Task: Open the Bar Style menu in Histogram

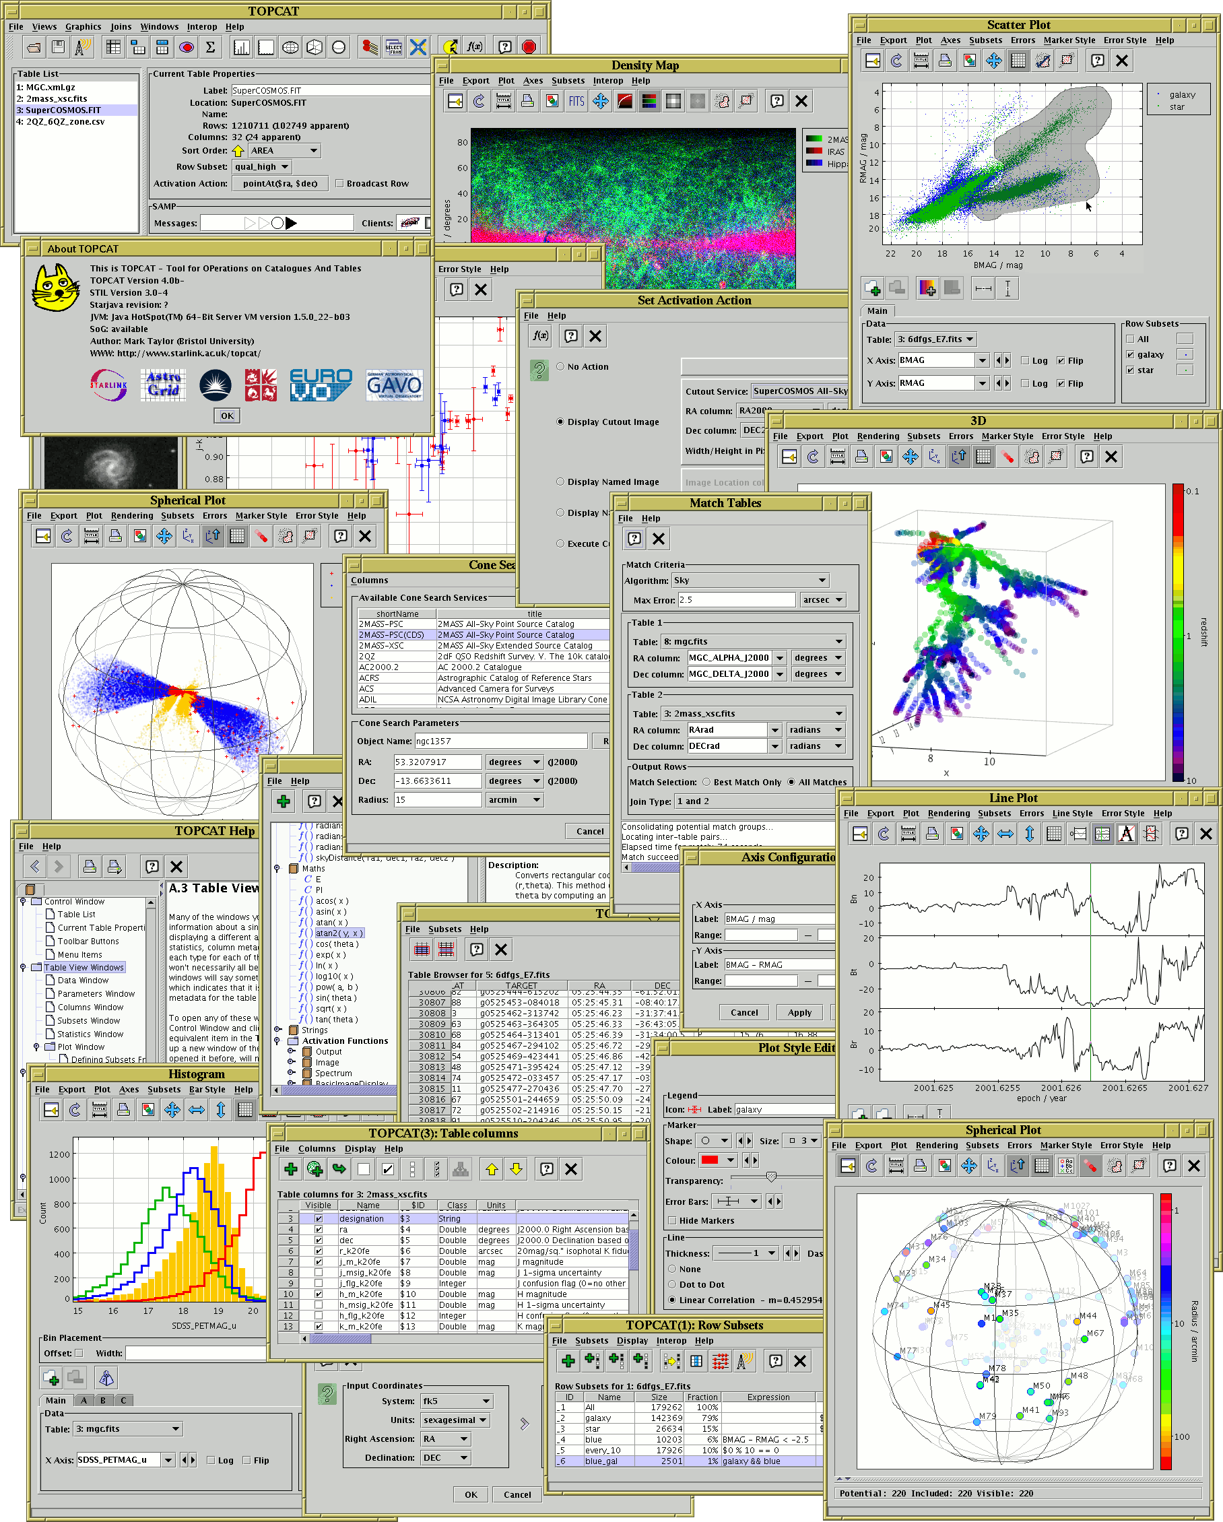Action: 206,1089
